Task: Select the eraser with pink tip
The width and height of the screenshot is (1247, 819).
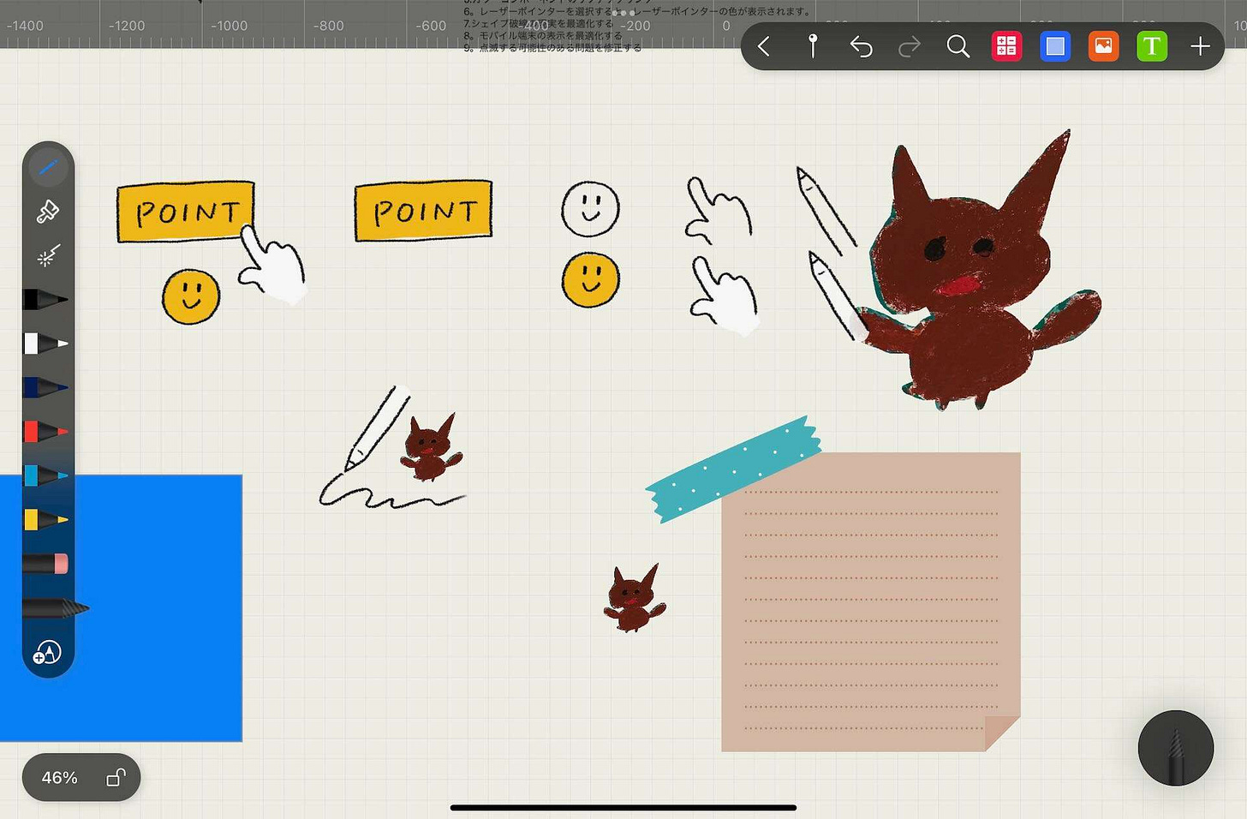Action: pos(45,564)
